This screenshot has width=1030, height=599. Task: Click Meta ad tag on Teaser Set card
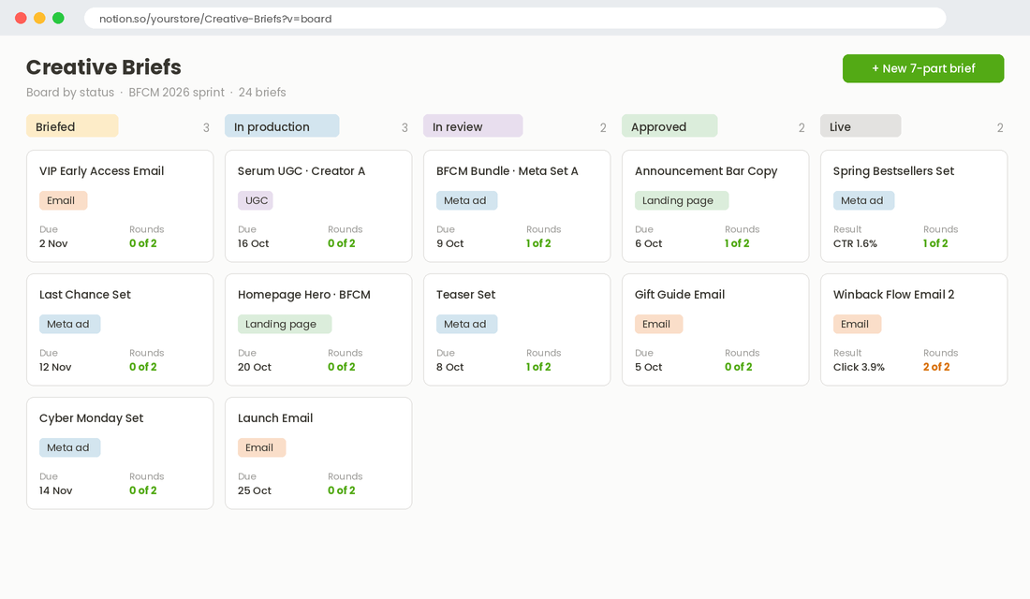pyautogui.click(x=467, y=324)
